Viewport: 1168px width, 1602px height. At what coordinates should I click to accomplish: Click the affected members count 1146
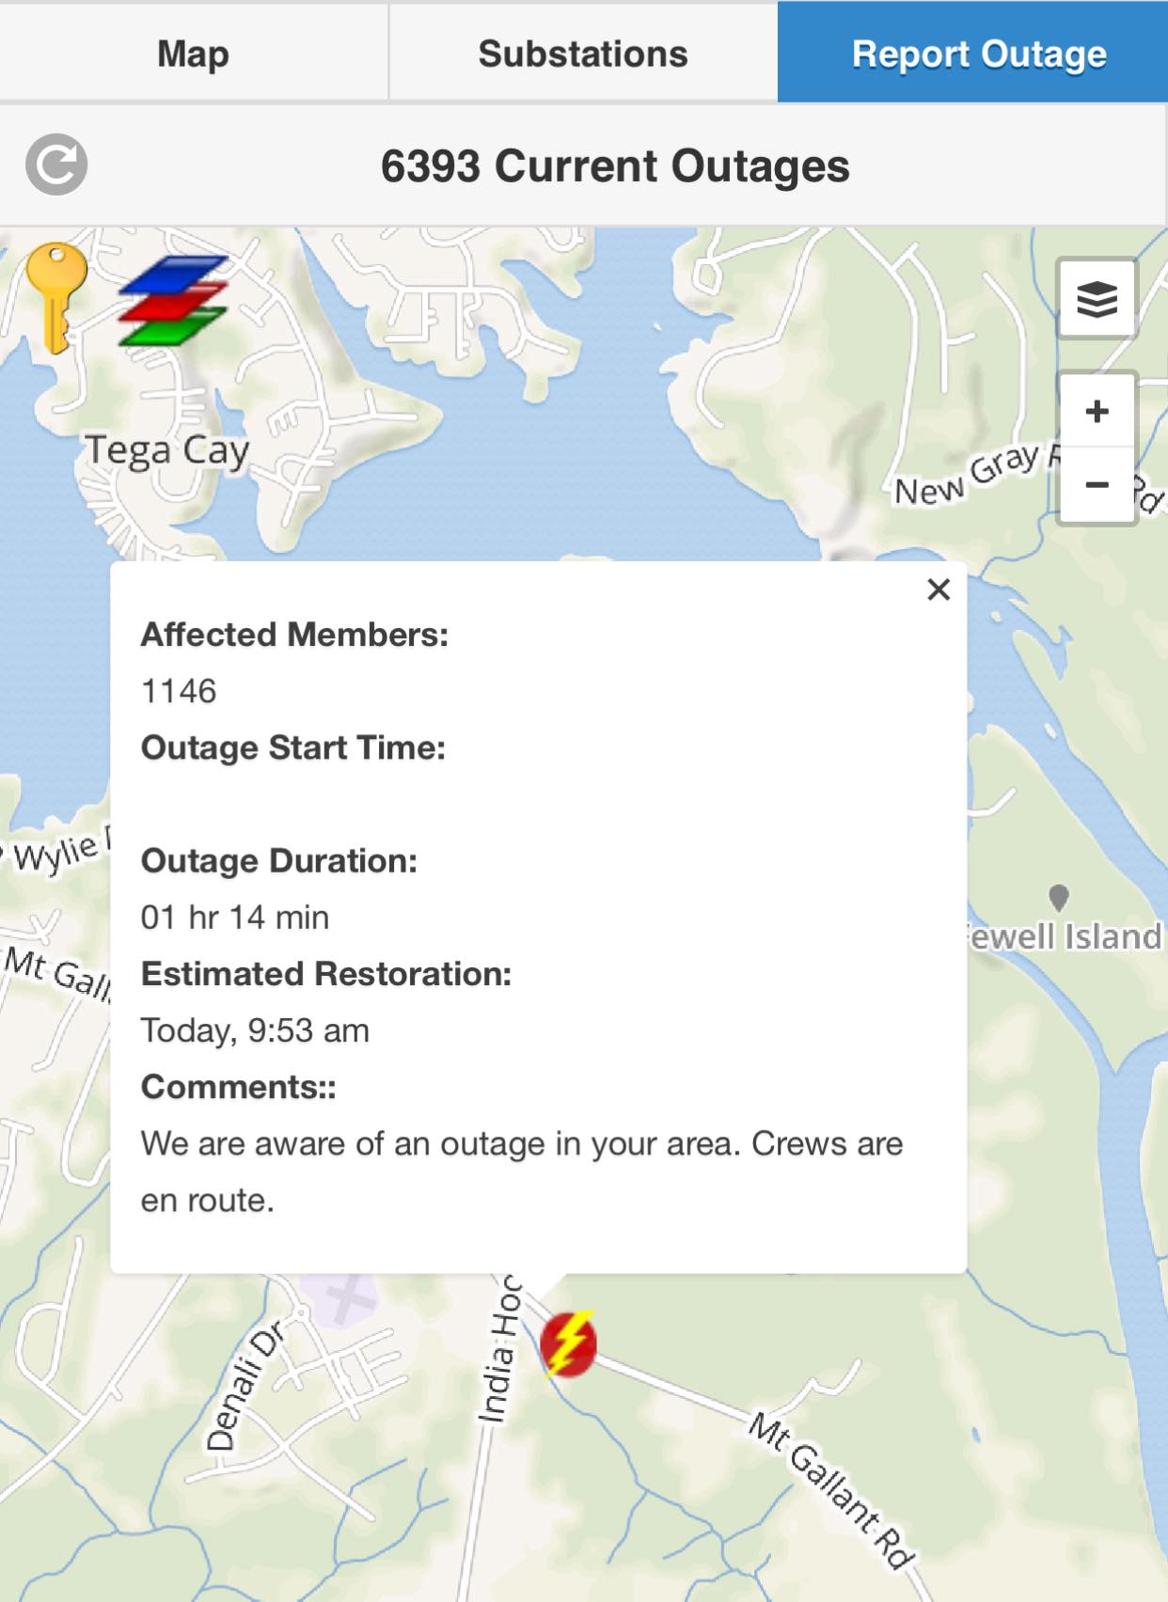pos(179,691)
